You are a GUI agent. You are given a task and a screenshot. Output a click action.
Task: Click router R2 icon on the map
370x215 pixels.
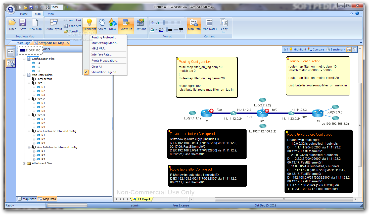pyautogui.click(x=262, y=113)
